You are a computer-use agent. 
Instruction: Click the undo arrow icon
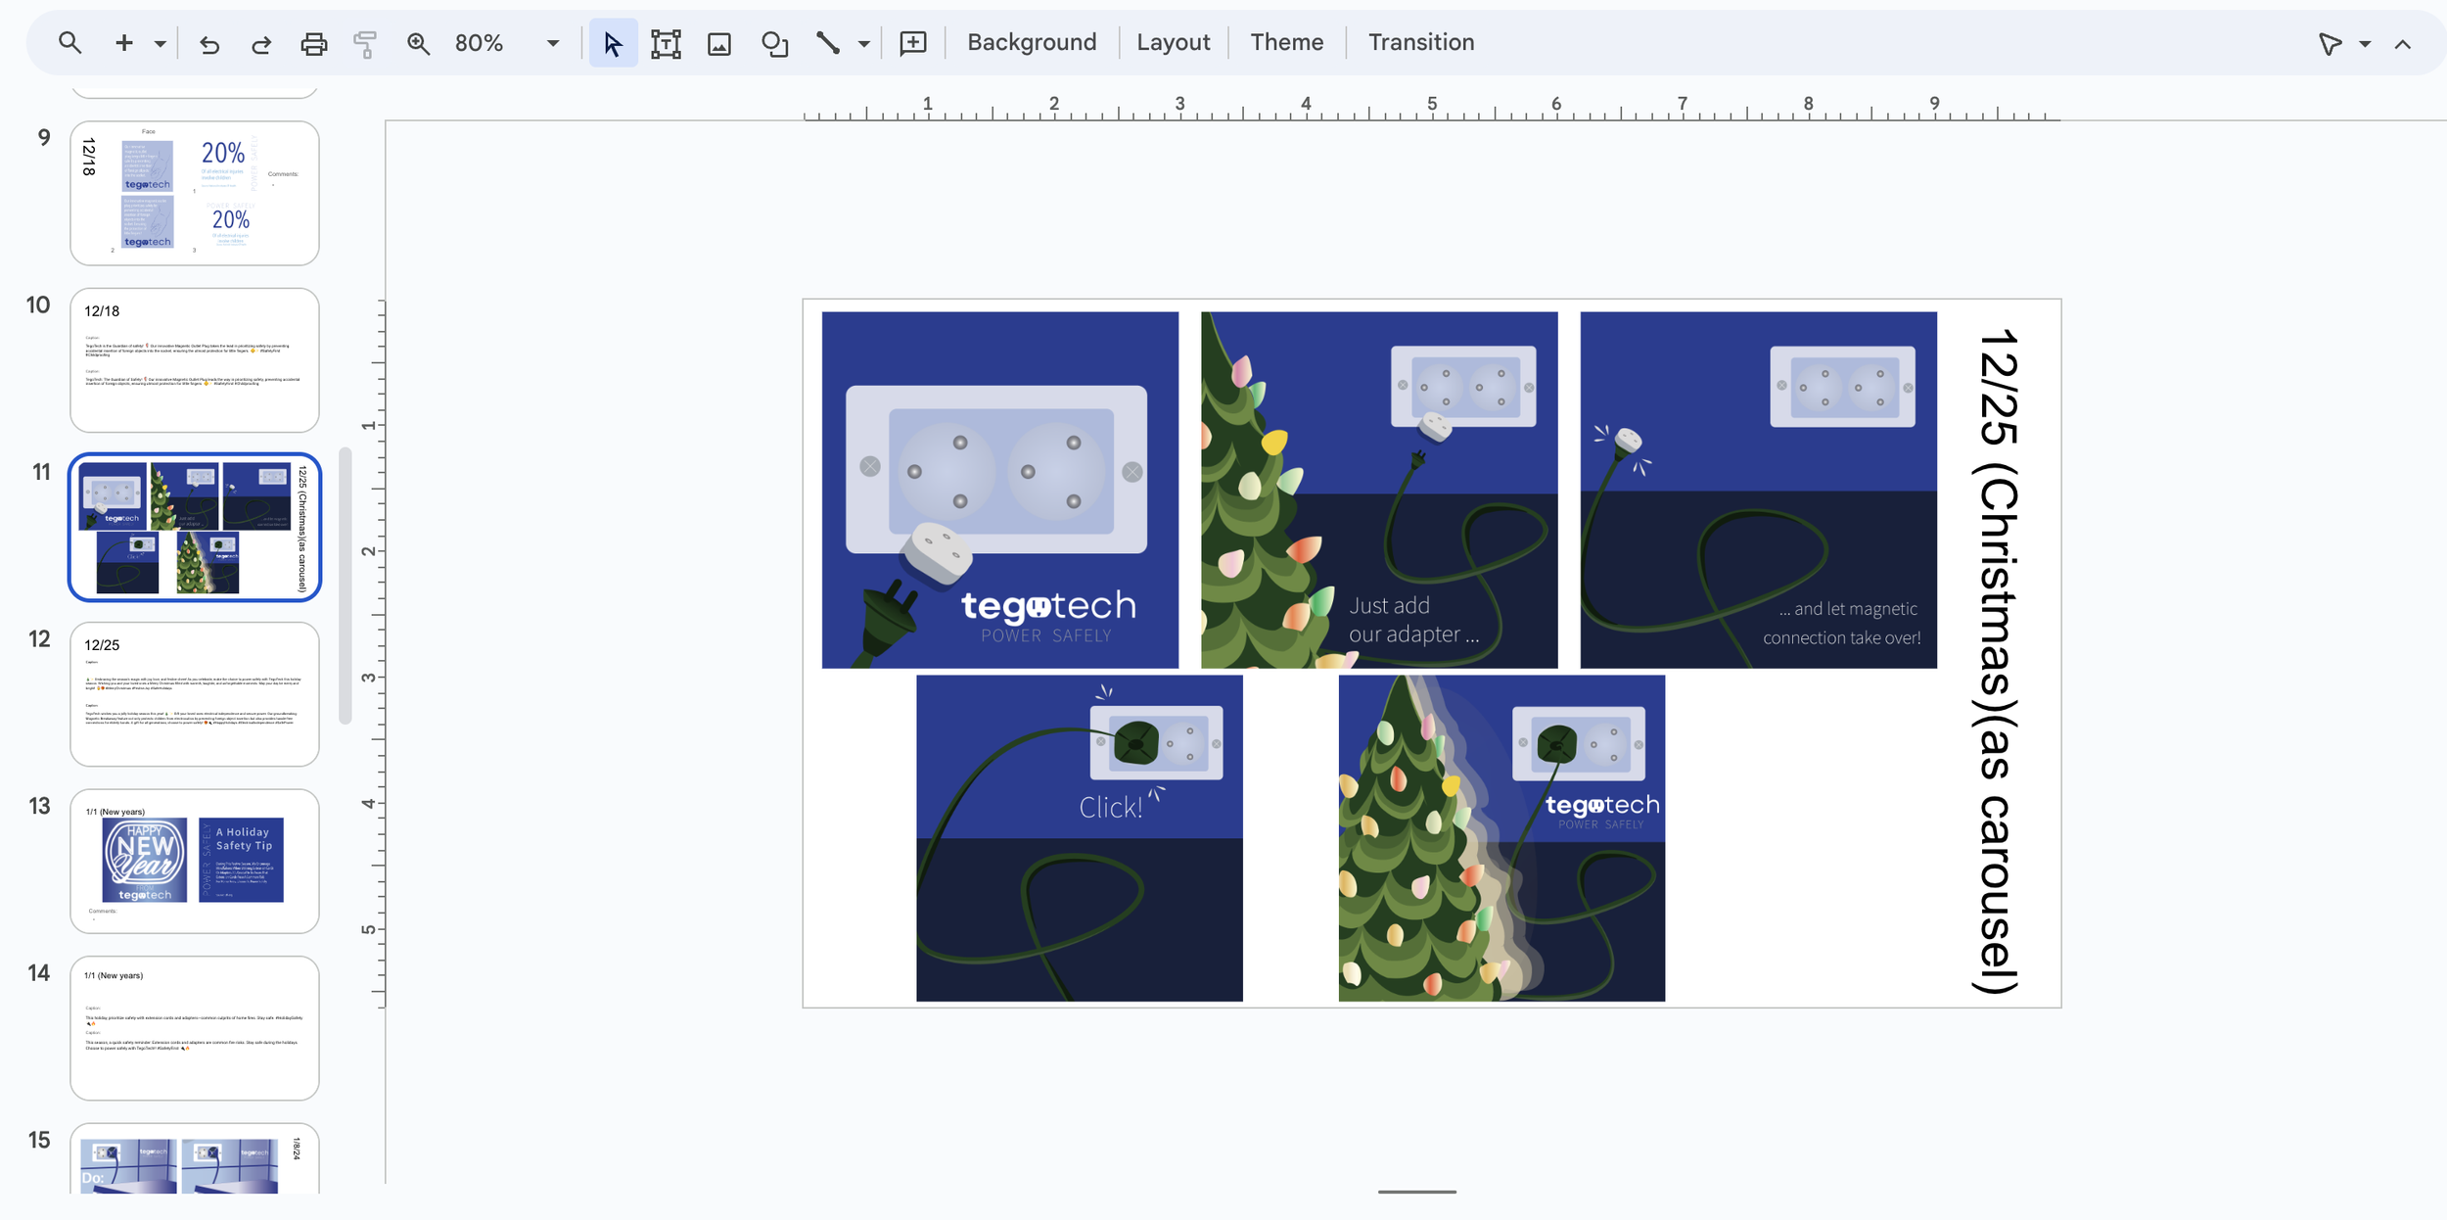(208, 44)
